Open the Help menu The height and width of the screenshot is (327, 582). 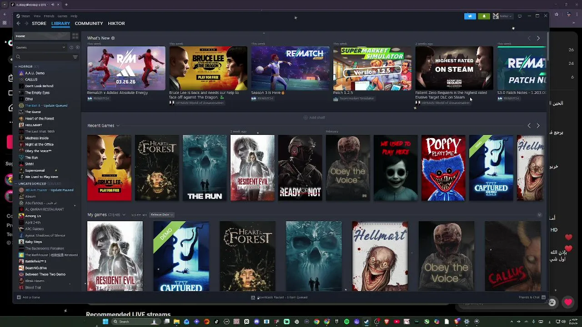74,16
